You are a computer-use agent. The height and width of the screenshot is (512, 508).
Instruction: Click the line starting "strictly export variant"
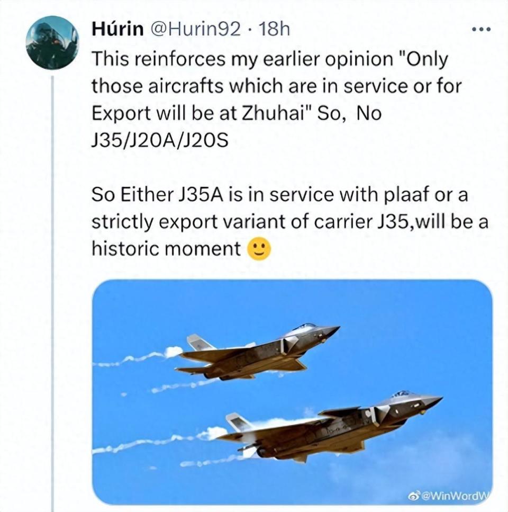289,222
